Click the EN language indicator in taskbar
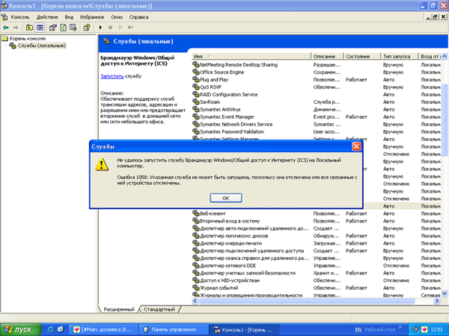Screen dimensions: 449x336 click(358, 330)
